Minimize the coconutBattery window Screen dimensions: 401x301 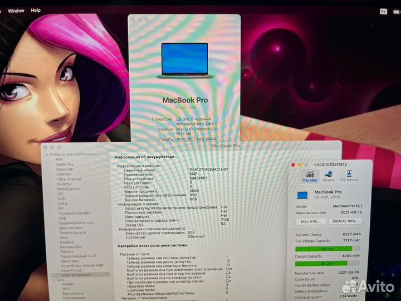pos(300,164)
